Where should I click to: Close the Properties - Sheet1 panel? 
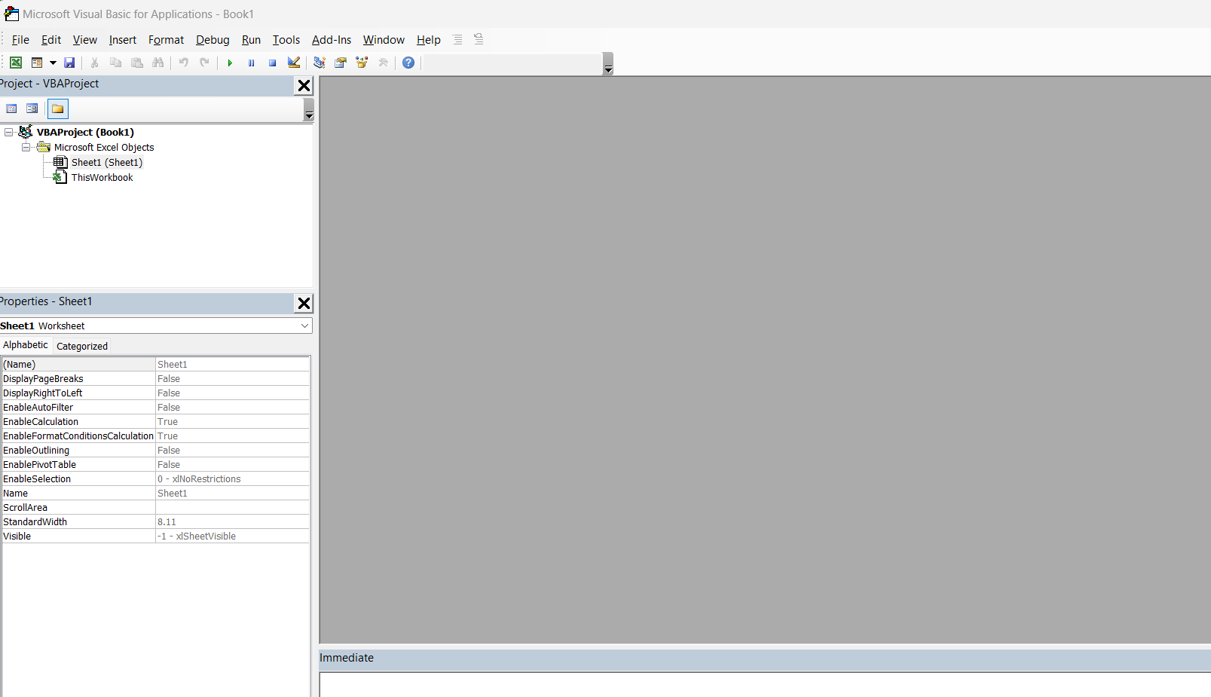(304, 304)
